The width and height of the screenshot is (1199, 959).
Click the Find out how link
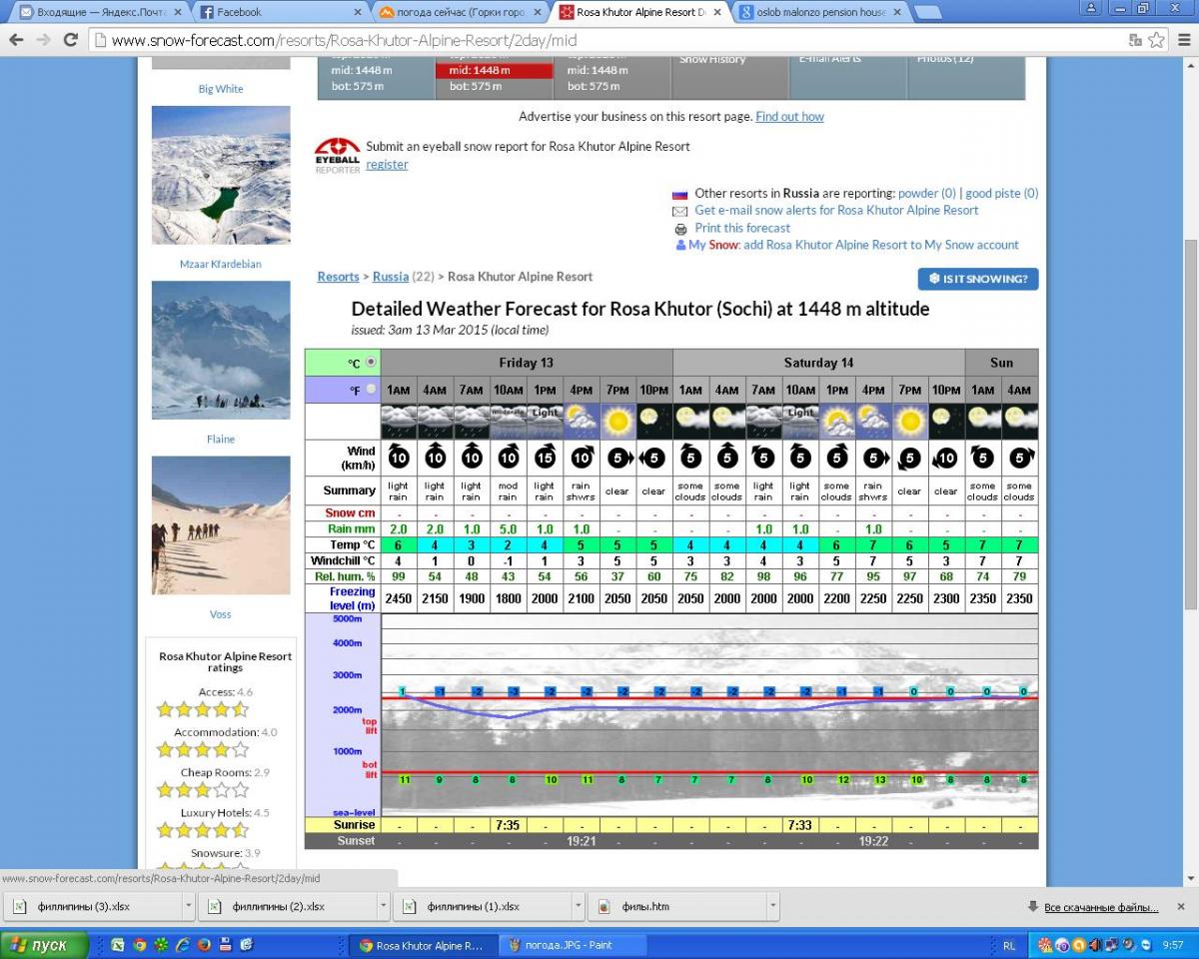(789, 117)
